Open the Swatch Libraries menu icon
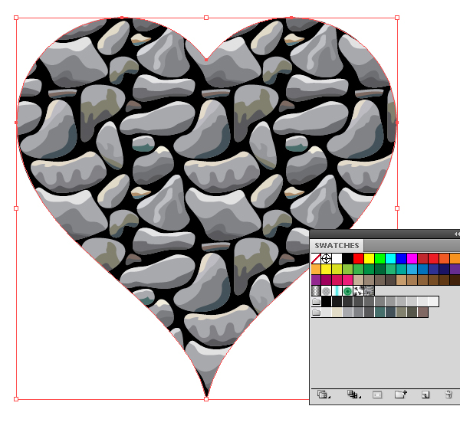Screen dimensions: 460x429 [323, 395]
